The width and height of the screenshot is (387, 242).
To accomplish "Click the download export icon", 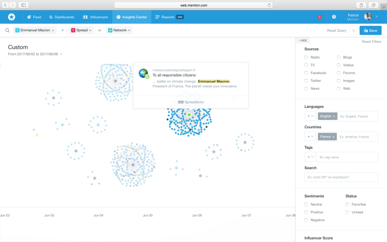I will (x=353, y=30).
